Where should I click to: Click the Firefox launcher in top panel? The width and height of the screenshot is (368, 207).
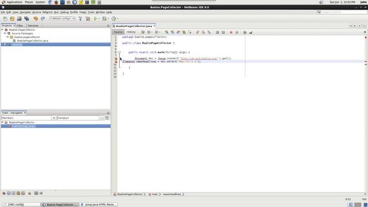[56, 2]
